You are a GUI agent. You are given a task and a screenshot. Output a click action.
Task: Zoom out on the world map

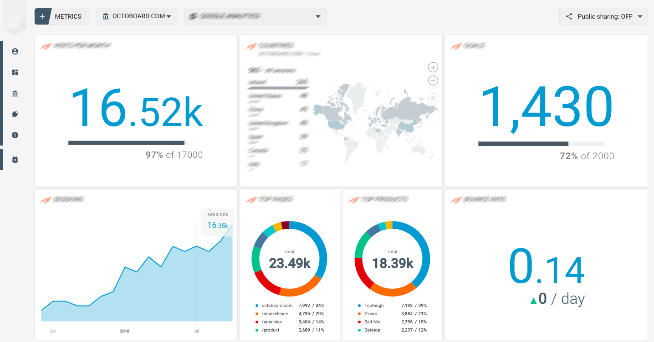[x=433, y=80]
